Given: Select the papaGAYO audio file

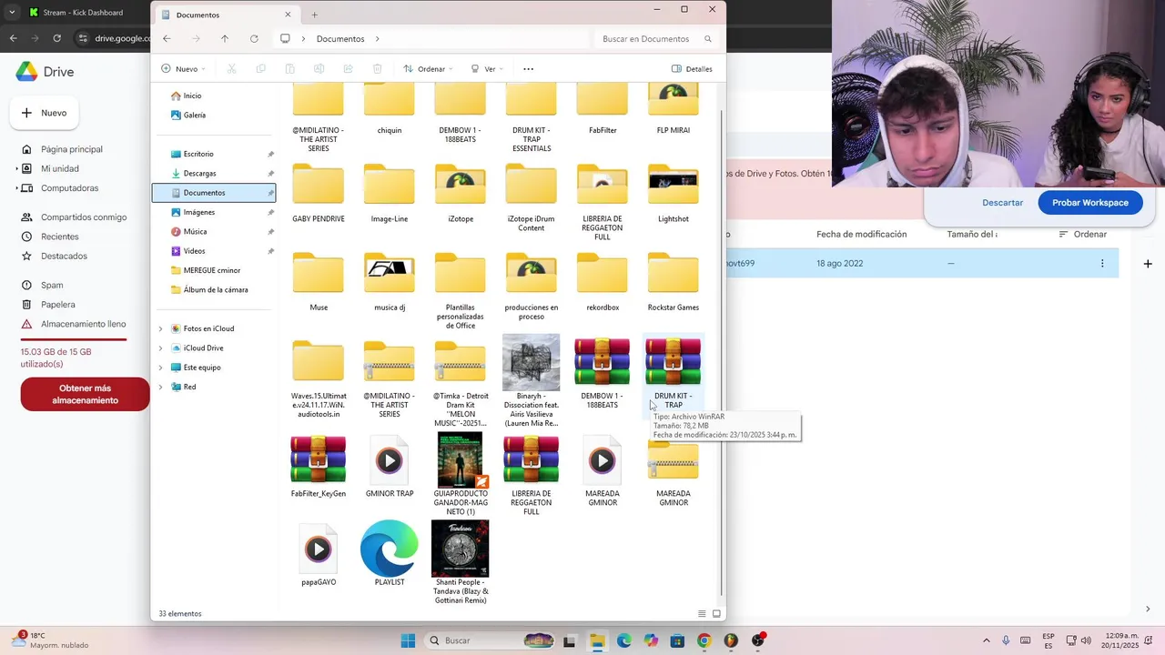Looking at the screenshot, I should (x=319, y=549).
